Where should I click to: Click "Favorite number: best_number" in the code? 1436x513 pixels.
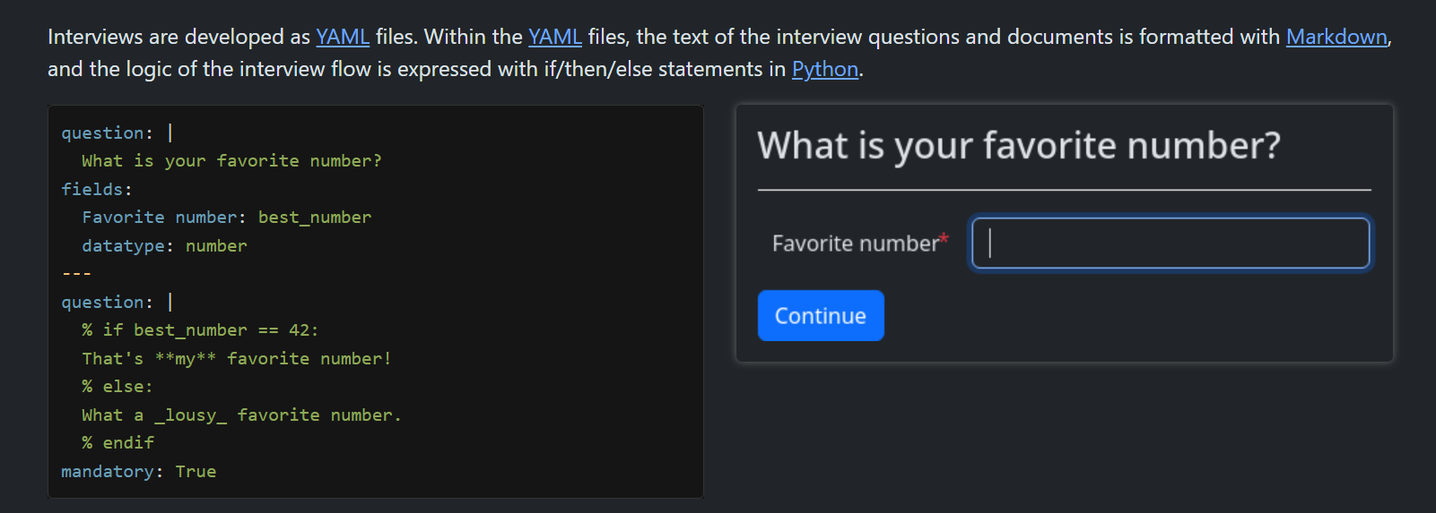[x=226, y=218]
